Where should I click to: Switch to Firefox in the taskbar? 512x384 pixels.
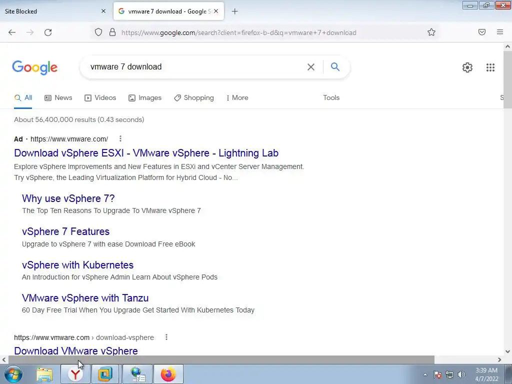pos(168,374)
